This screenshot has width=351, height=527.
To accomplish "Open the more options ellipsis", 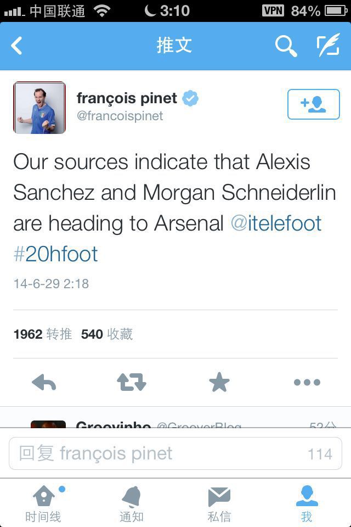I will [x=307, y=383].
